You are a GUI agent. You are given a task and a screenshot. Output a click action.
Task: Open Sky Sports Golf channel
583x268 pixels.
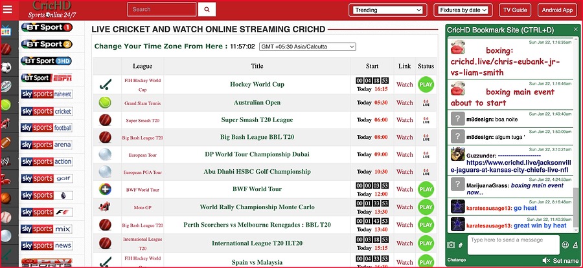click(x=47, y=178)
